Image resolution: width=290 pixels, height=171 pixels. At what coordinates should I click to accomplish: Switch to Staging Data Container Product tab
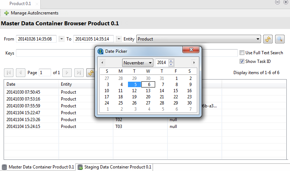[x=114, y=167]
